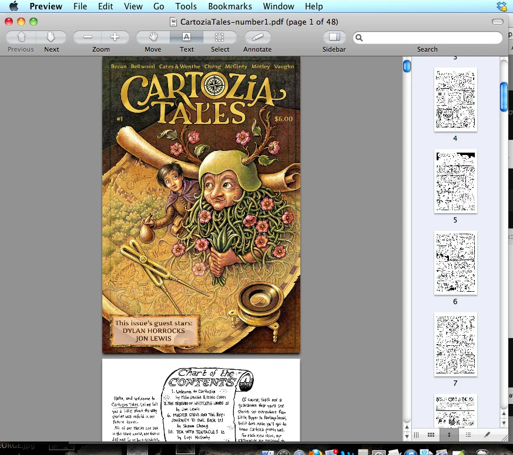Toggle toolbar visibility with pill button
The image size is (513, 455).
(497, 22)
